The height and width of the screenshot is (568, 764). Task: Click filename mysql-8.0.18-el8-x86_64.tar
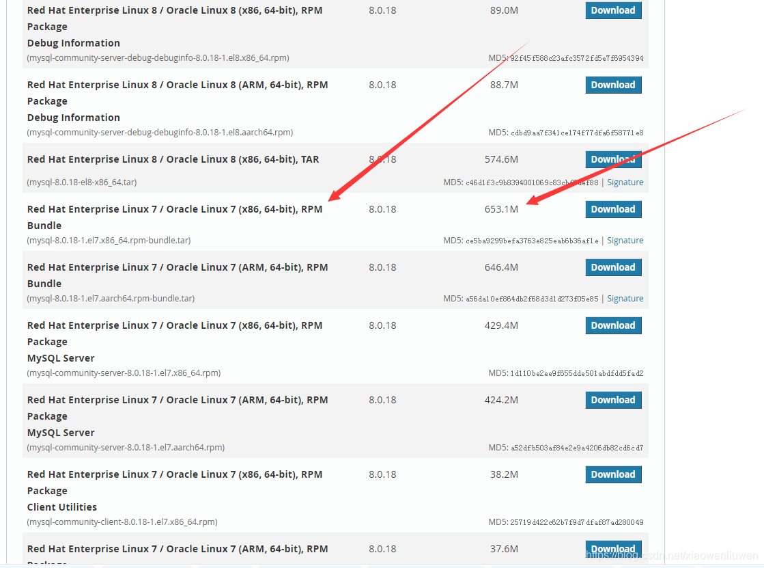(82, 182)
